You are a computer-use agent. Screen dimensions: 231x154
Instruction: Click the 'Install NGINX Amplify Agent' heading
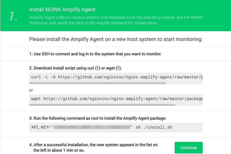62,10
